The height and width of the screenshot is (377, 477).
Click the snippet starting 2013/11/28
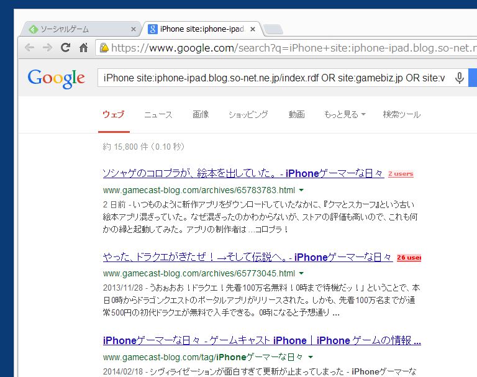tap(261, 301)
